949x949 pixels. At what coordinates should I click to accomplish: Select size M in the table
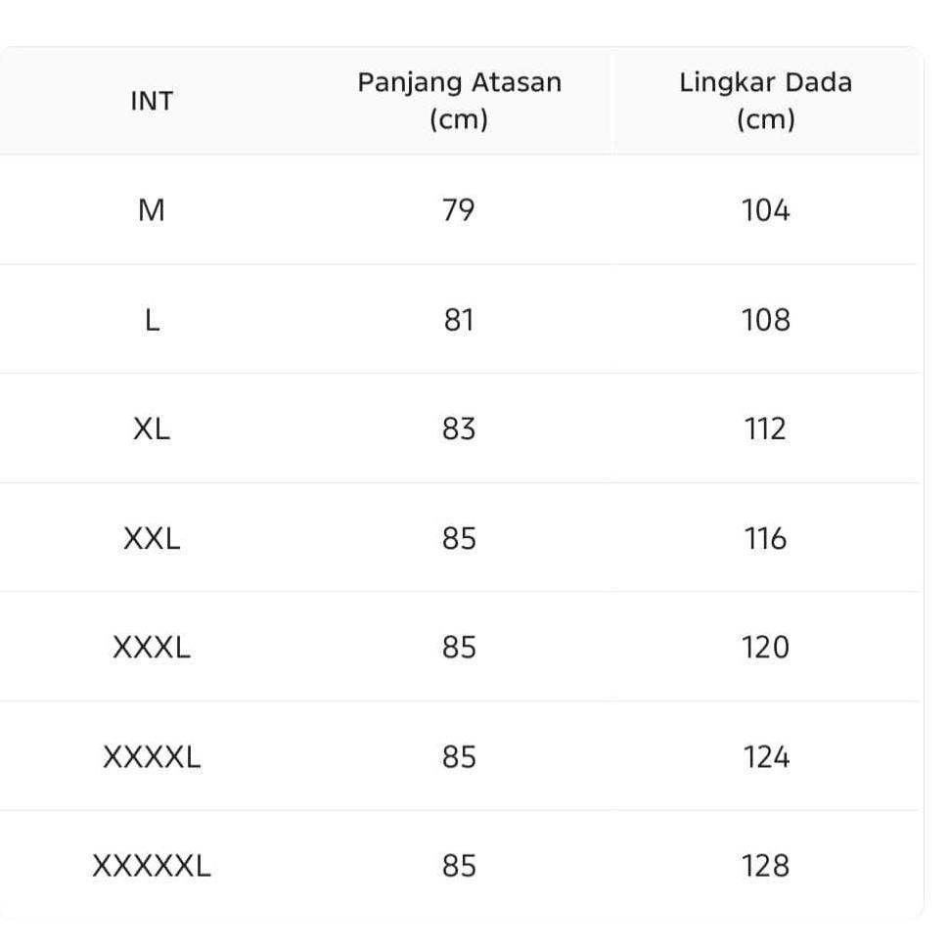pos(152,210)
